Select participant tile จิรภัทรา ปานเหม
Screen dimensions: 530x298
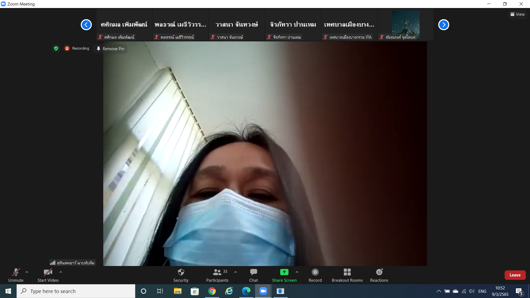[x=293, y=25]
